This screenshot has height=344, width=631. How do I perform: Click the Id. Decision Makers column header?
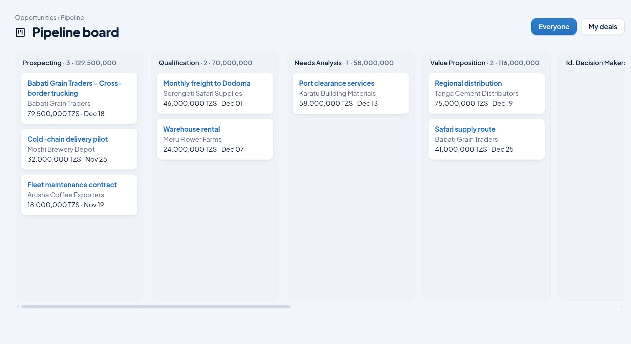[x=595, y=63]
